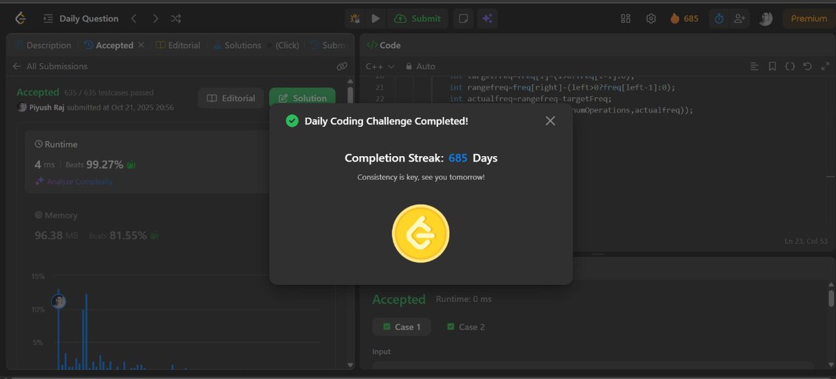Go to previous question arrow
Image resolution: width=836 pixels, height=379 pixels.
pos(134,19)
